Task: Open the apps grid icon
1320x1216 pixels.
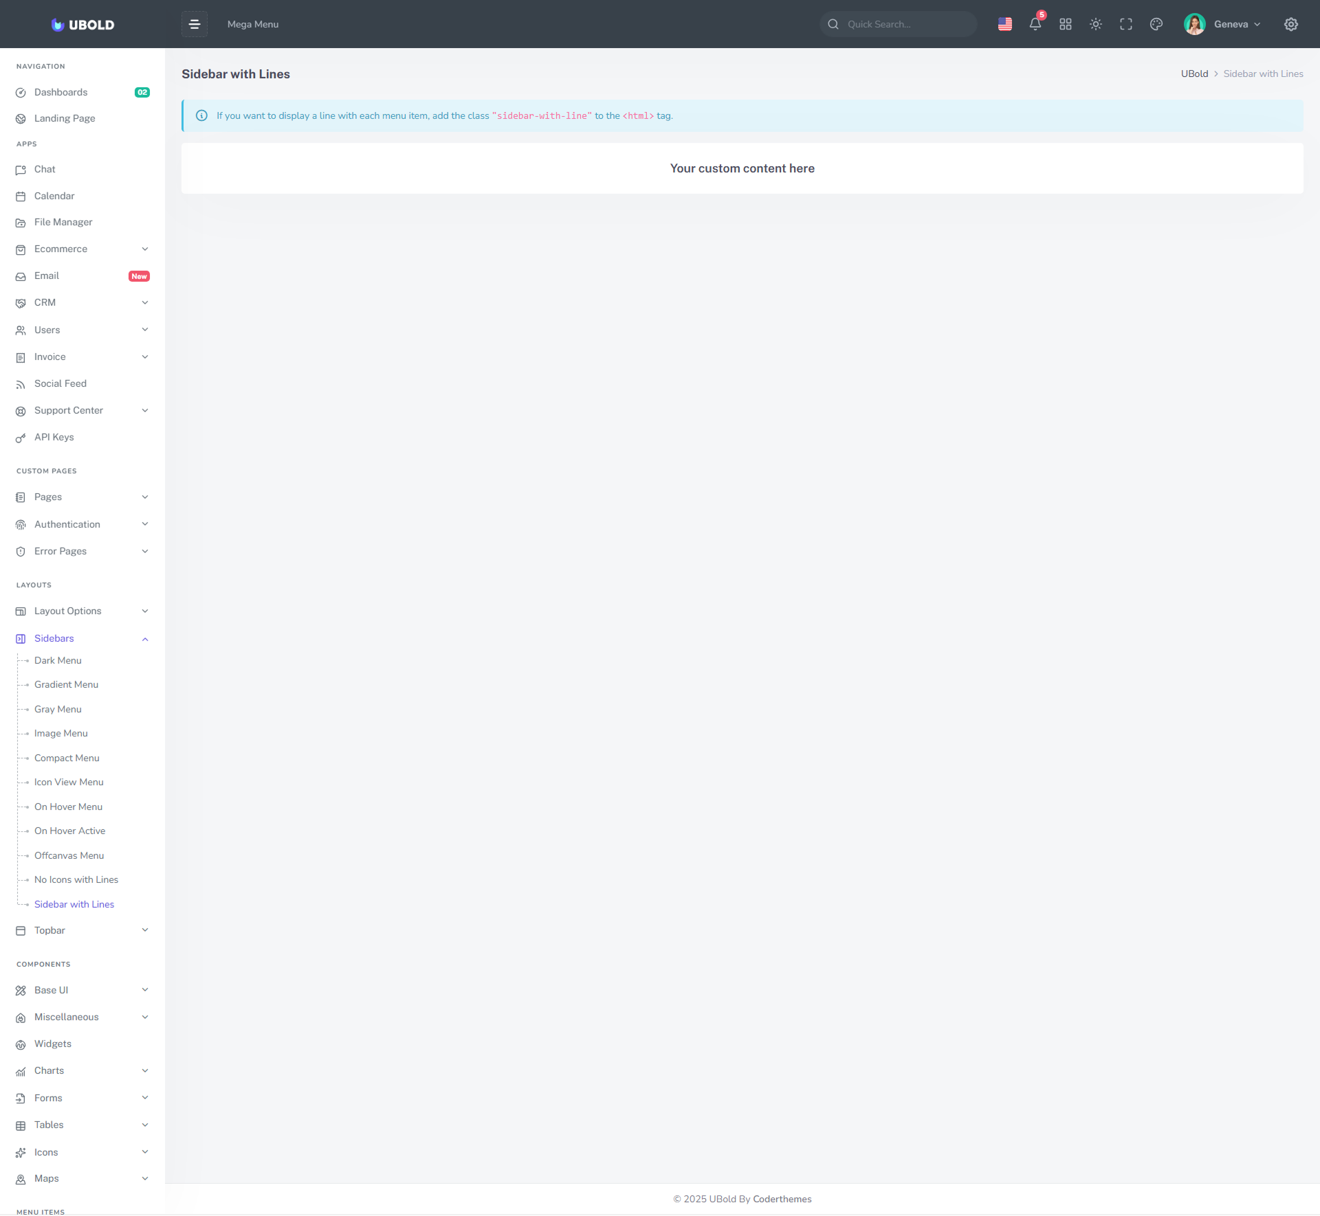Action: pyautogui.click(x=1066, y=24)
